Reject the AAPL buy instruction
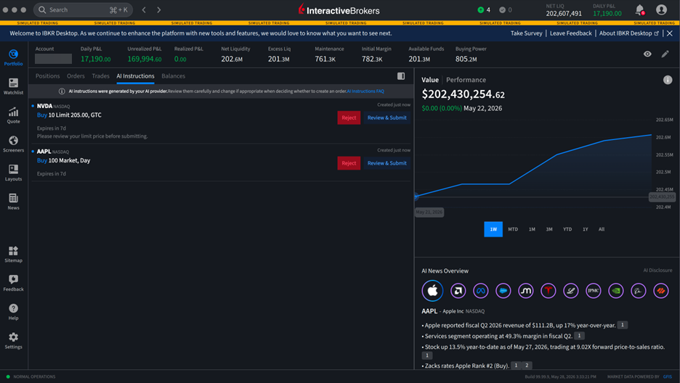 point(349,163)
